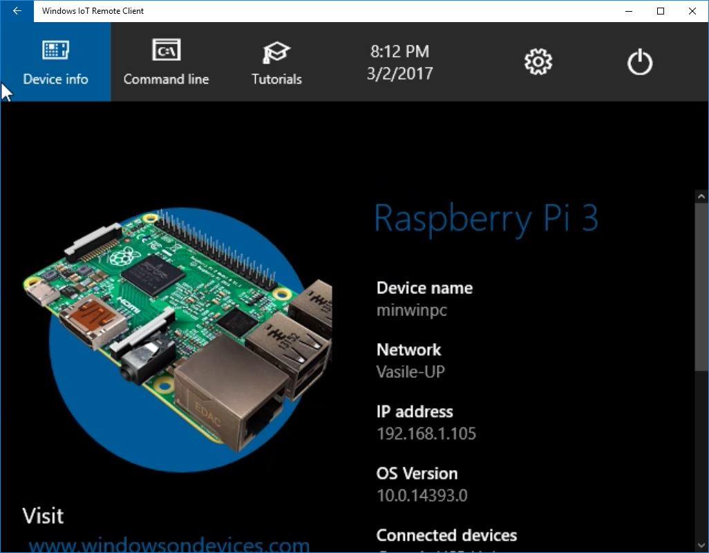Click the IP address label
The width and height of the screenshot is (709, 553).
[415, 411]
